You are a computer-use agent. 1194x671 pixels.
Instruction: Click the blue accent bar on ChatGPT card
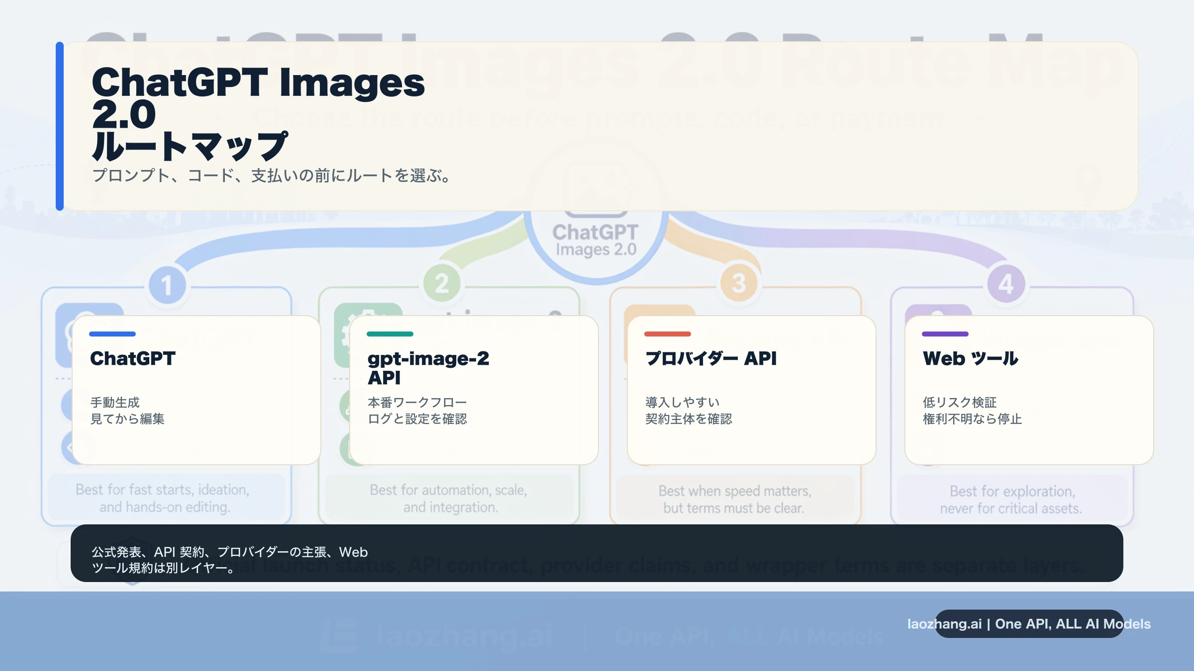click(x=112, y=334)
